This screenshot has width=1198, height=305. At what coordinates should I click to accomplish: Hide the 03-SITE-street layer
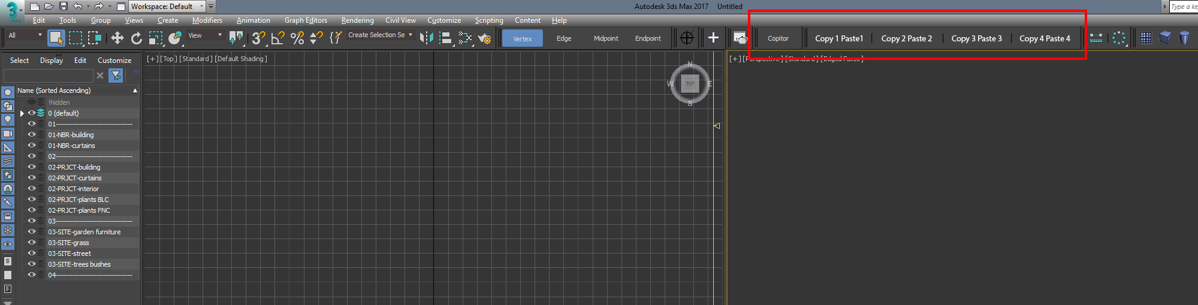pyautogui.click(x=32, y=253)
